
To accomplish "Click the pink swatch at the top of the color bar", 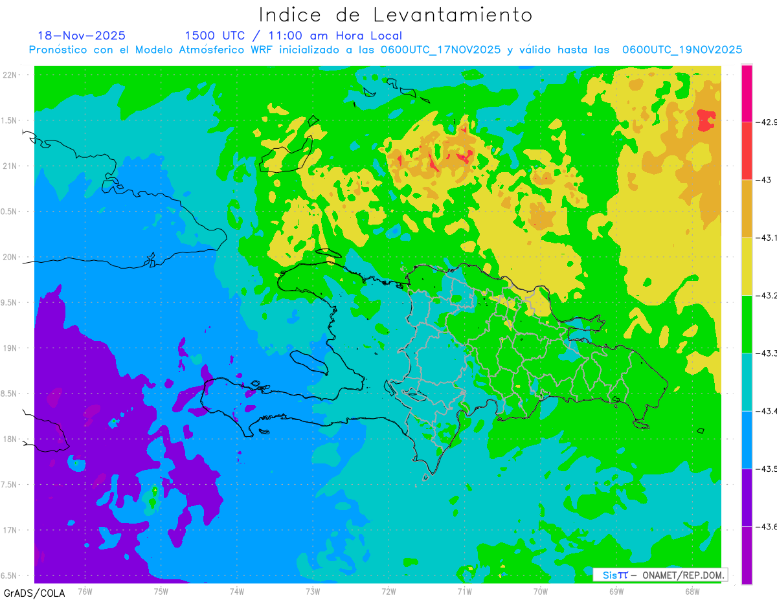I will 747,93.
